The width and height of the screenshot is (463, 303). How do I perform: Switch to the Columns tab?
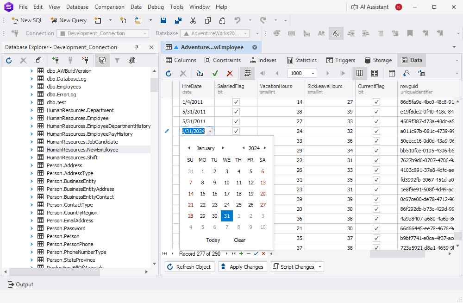pos(181,60)
